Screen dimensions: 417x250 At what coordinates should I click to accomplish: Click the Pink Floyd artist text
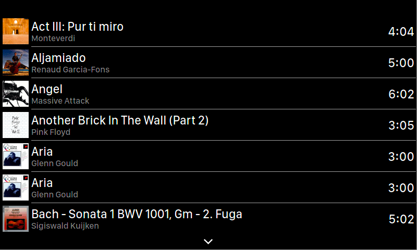click(x=51, y=132)
